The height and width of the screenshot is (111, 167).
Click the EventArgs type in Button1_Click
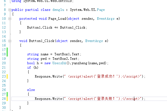pos(94,41)
